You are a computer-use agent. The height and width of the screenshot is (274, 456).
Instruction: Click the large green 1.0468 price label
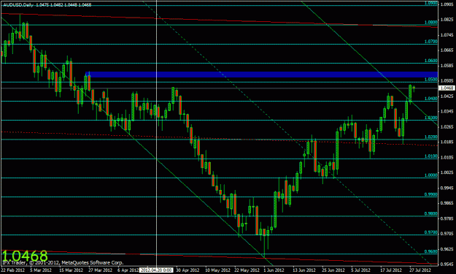pyautogui.click(x=24, y=256)
